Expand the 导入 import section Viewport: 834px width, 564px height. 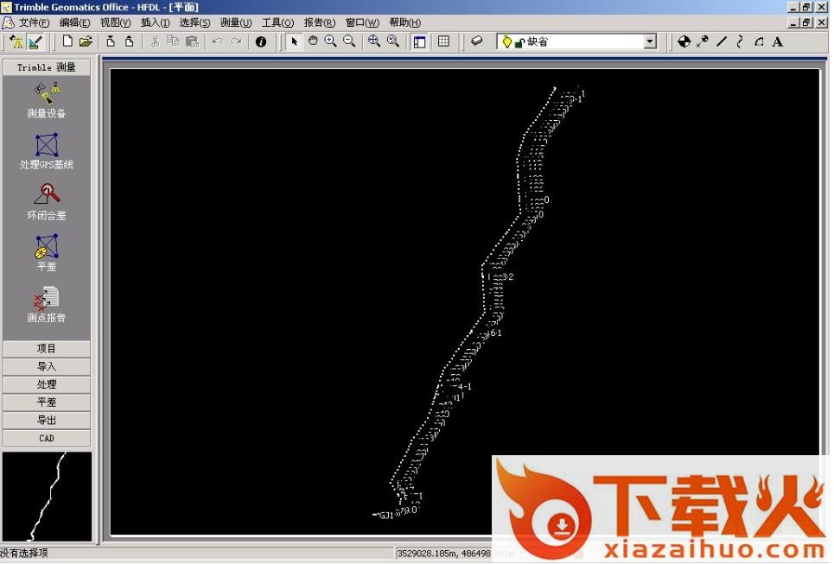pyautogui.click(x=47, y=366)
